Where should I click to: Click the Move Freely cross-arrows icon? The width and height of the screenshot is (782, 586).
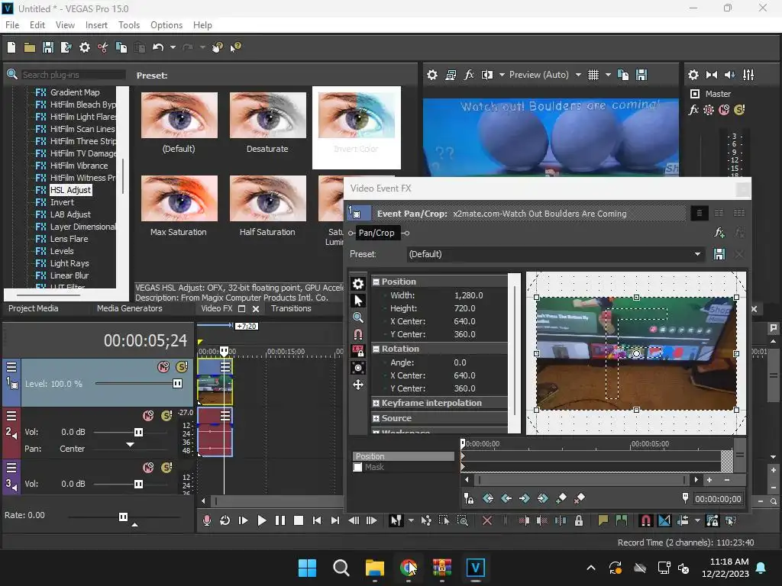coord(358,385)
